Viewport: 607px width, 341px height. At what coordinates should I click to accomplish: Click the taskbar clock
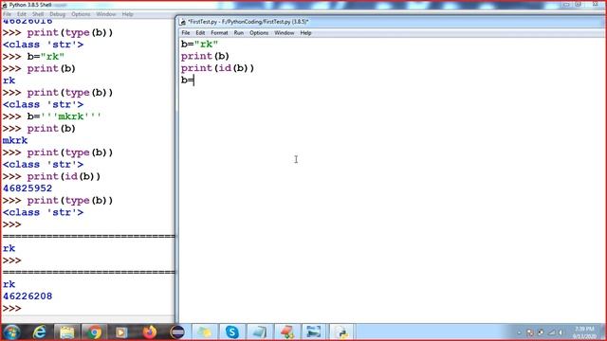[584, 332]
